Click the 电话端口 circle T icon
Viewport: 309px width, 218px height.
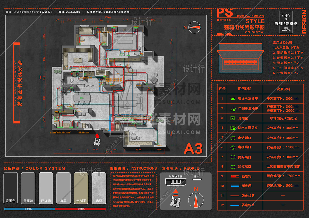coord(233,138)
